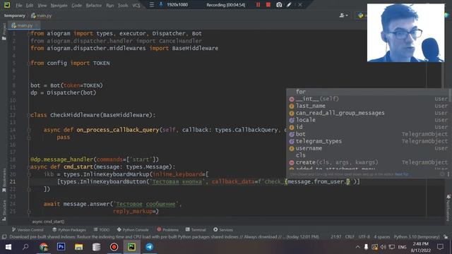Open the Problems tool window
The width and height of the screenshot is (452, 254).
168,230
